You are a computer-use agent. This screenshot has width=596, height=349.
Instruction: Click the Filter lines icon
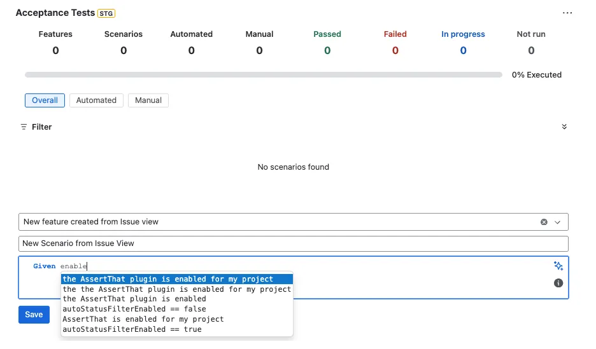(24, 127)
